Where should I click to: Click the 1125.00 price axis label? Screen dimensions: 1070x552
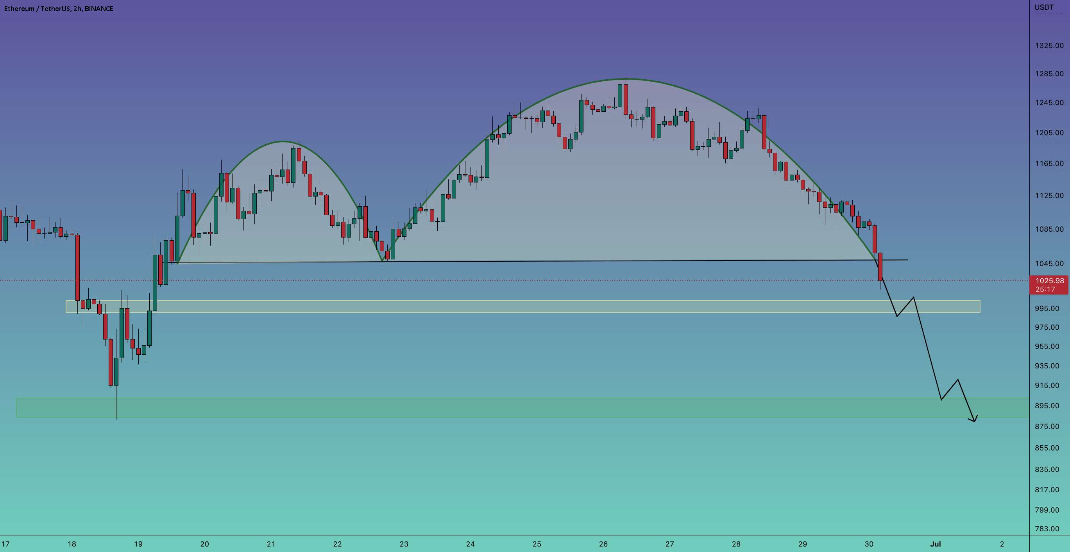click(x=1050, y=196)
